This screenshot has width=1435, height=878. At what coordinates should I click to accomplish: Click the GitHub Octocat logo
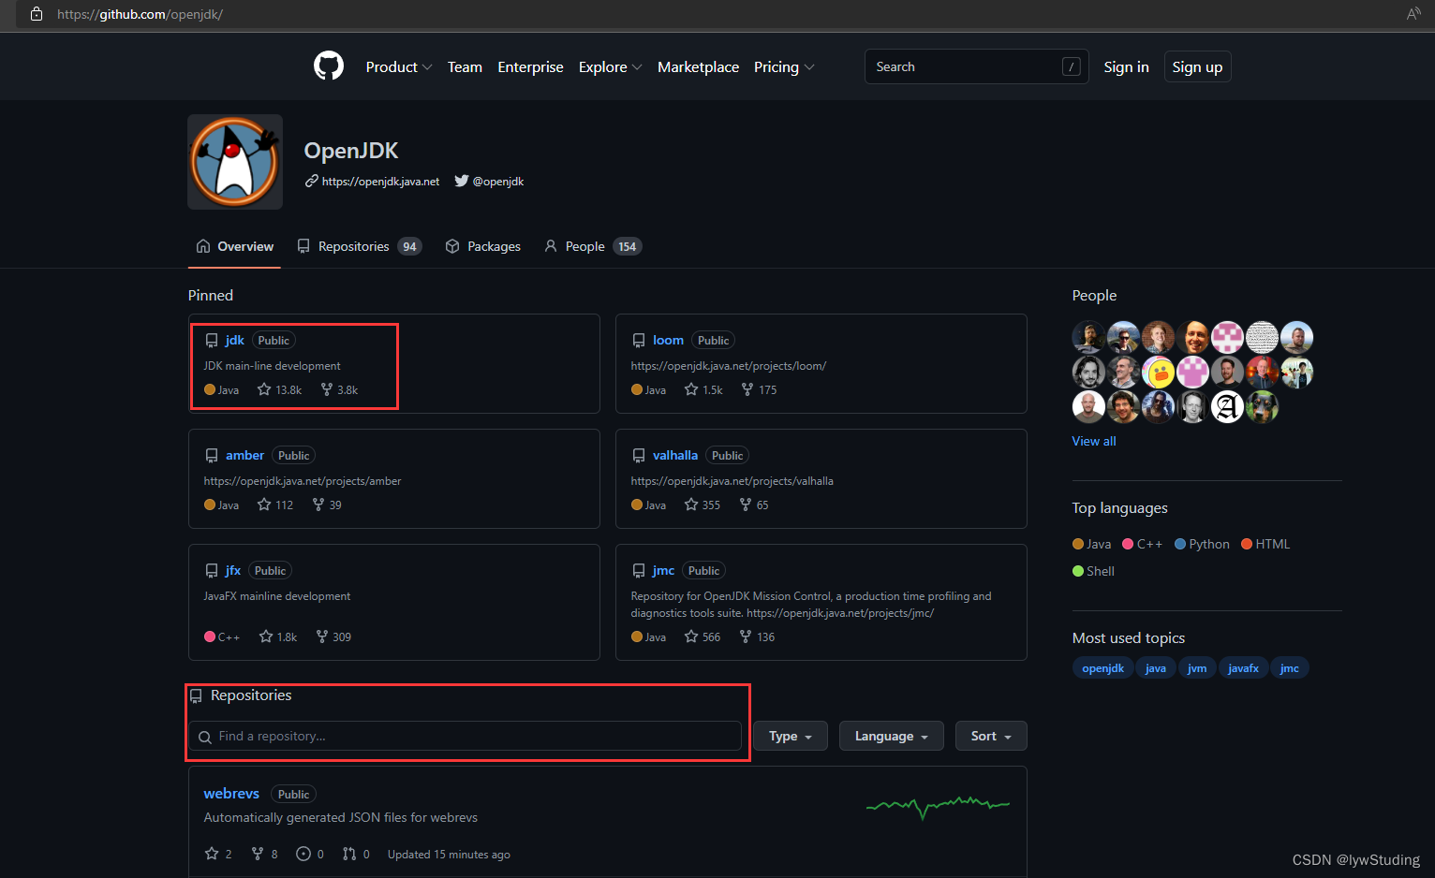point(329,66)
